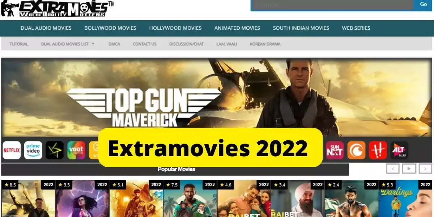This screenshot has height=217, width=434.
Task: Click the Contact Us link
Action: click(145, 44)
